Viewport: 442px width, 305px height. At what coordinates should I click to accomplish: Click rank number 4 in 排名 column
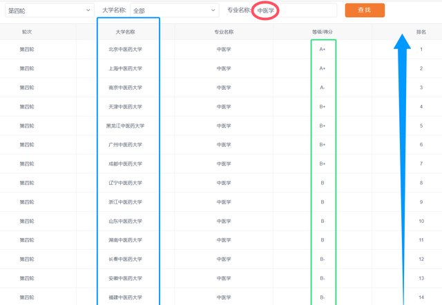click(x=421, y=107)
